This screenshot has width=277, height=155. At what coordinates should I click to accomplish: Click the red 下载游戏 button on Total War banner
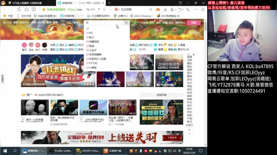point(172,138)
